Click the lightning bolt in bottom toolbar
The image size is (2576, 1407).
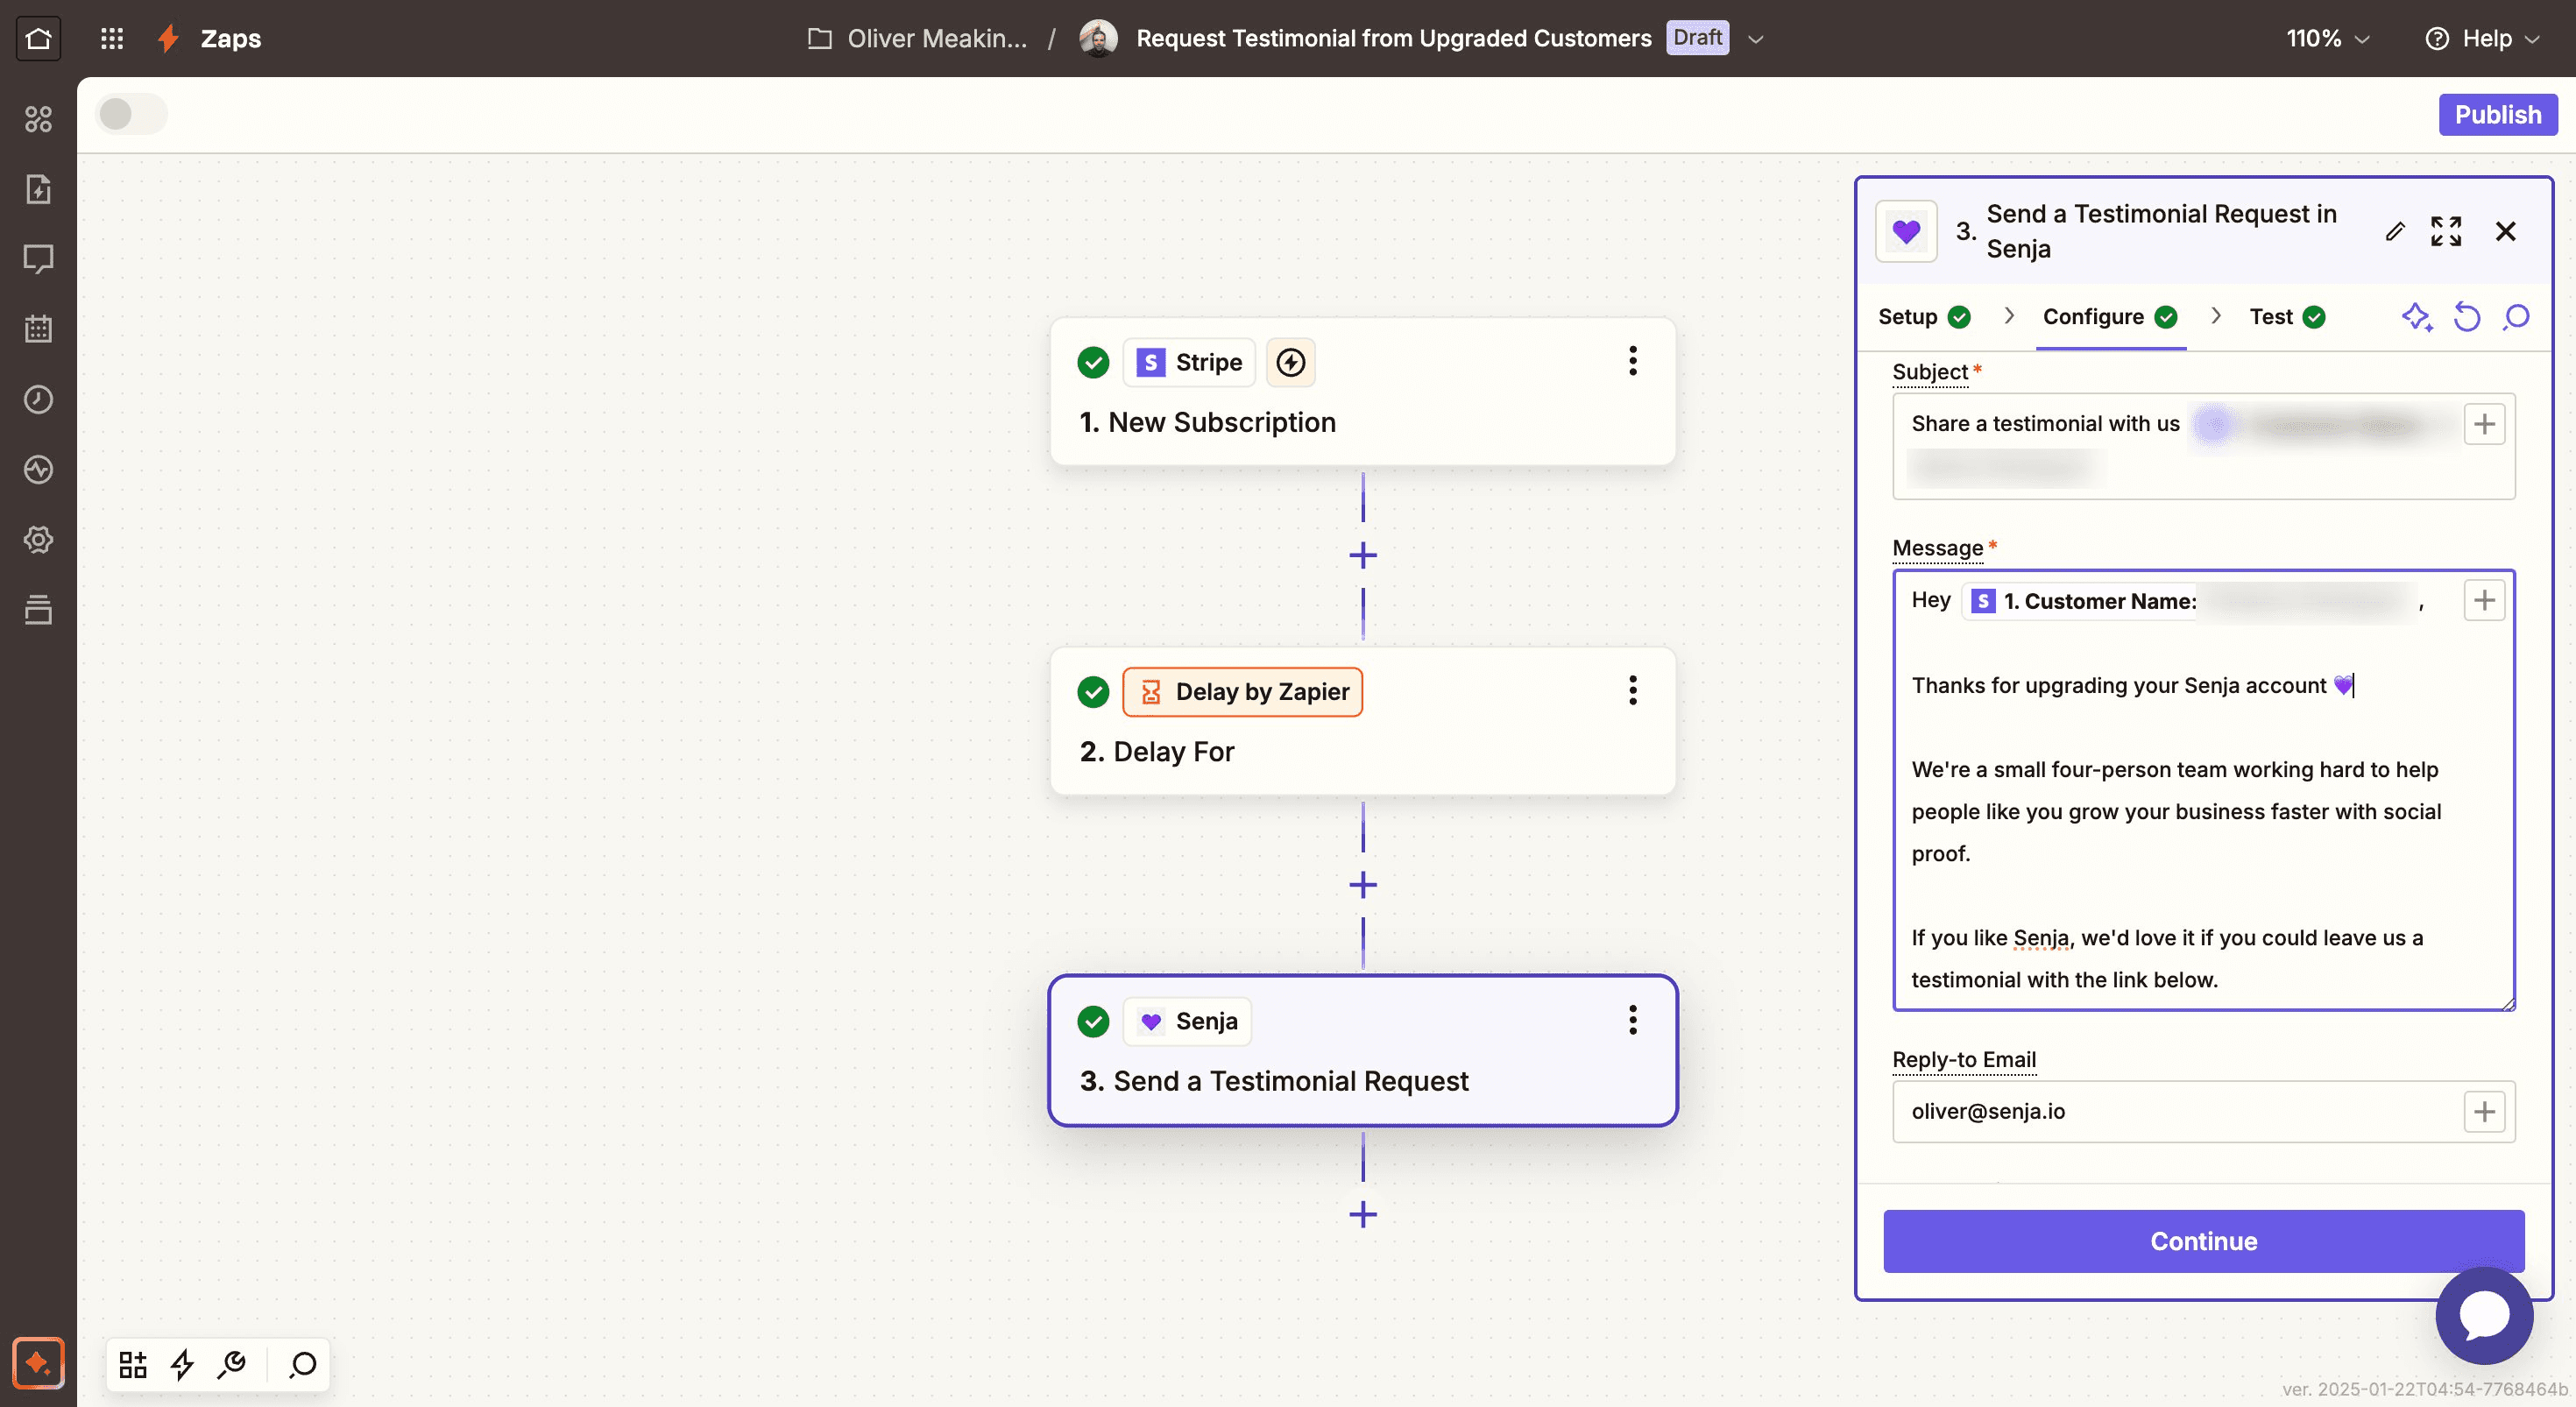coord(182,1364)
